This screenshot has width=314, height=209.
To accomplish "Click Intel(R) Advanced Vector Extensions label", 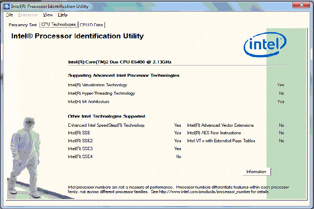I will pyautogui.click(x=221, y=125).
